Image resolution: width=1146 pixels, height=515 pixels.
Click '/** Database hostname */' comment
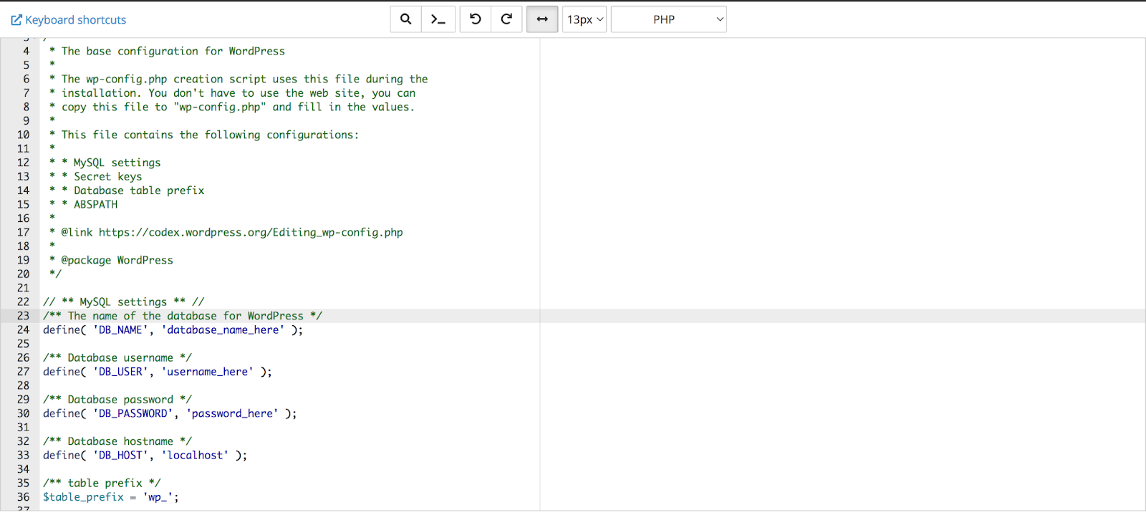[x=117, y=442]
